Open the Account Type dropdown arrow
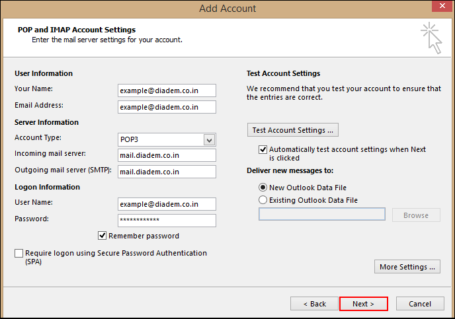The image size is (455, 319). pos(210,139)
